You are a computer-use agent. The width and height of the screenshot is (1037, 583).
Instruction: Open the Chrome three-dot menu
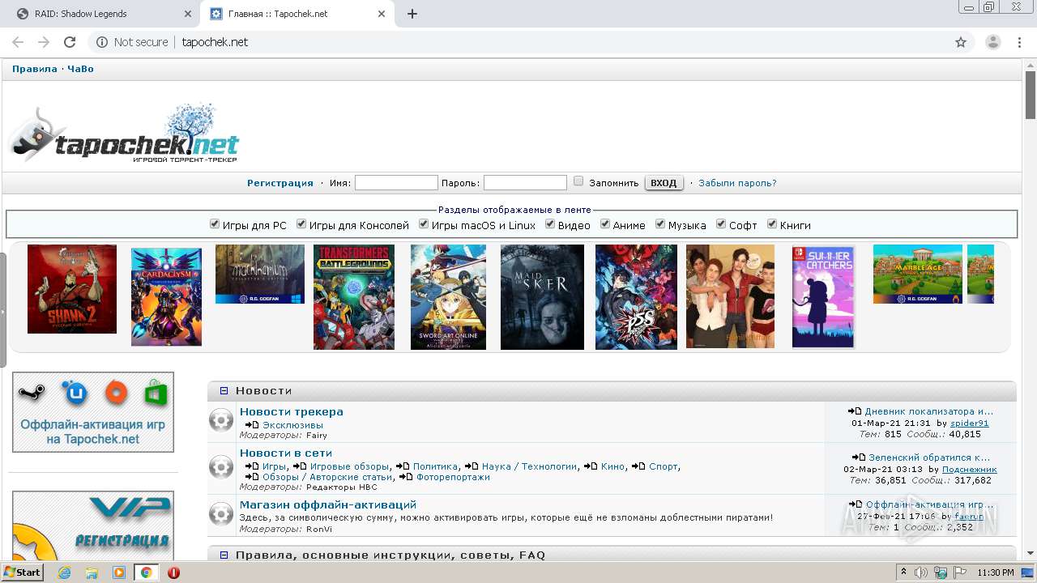click(x=1020, y=42)
